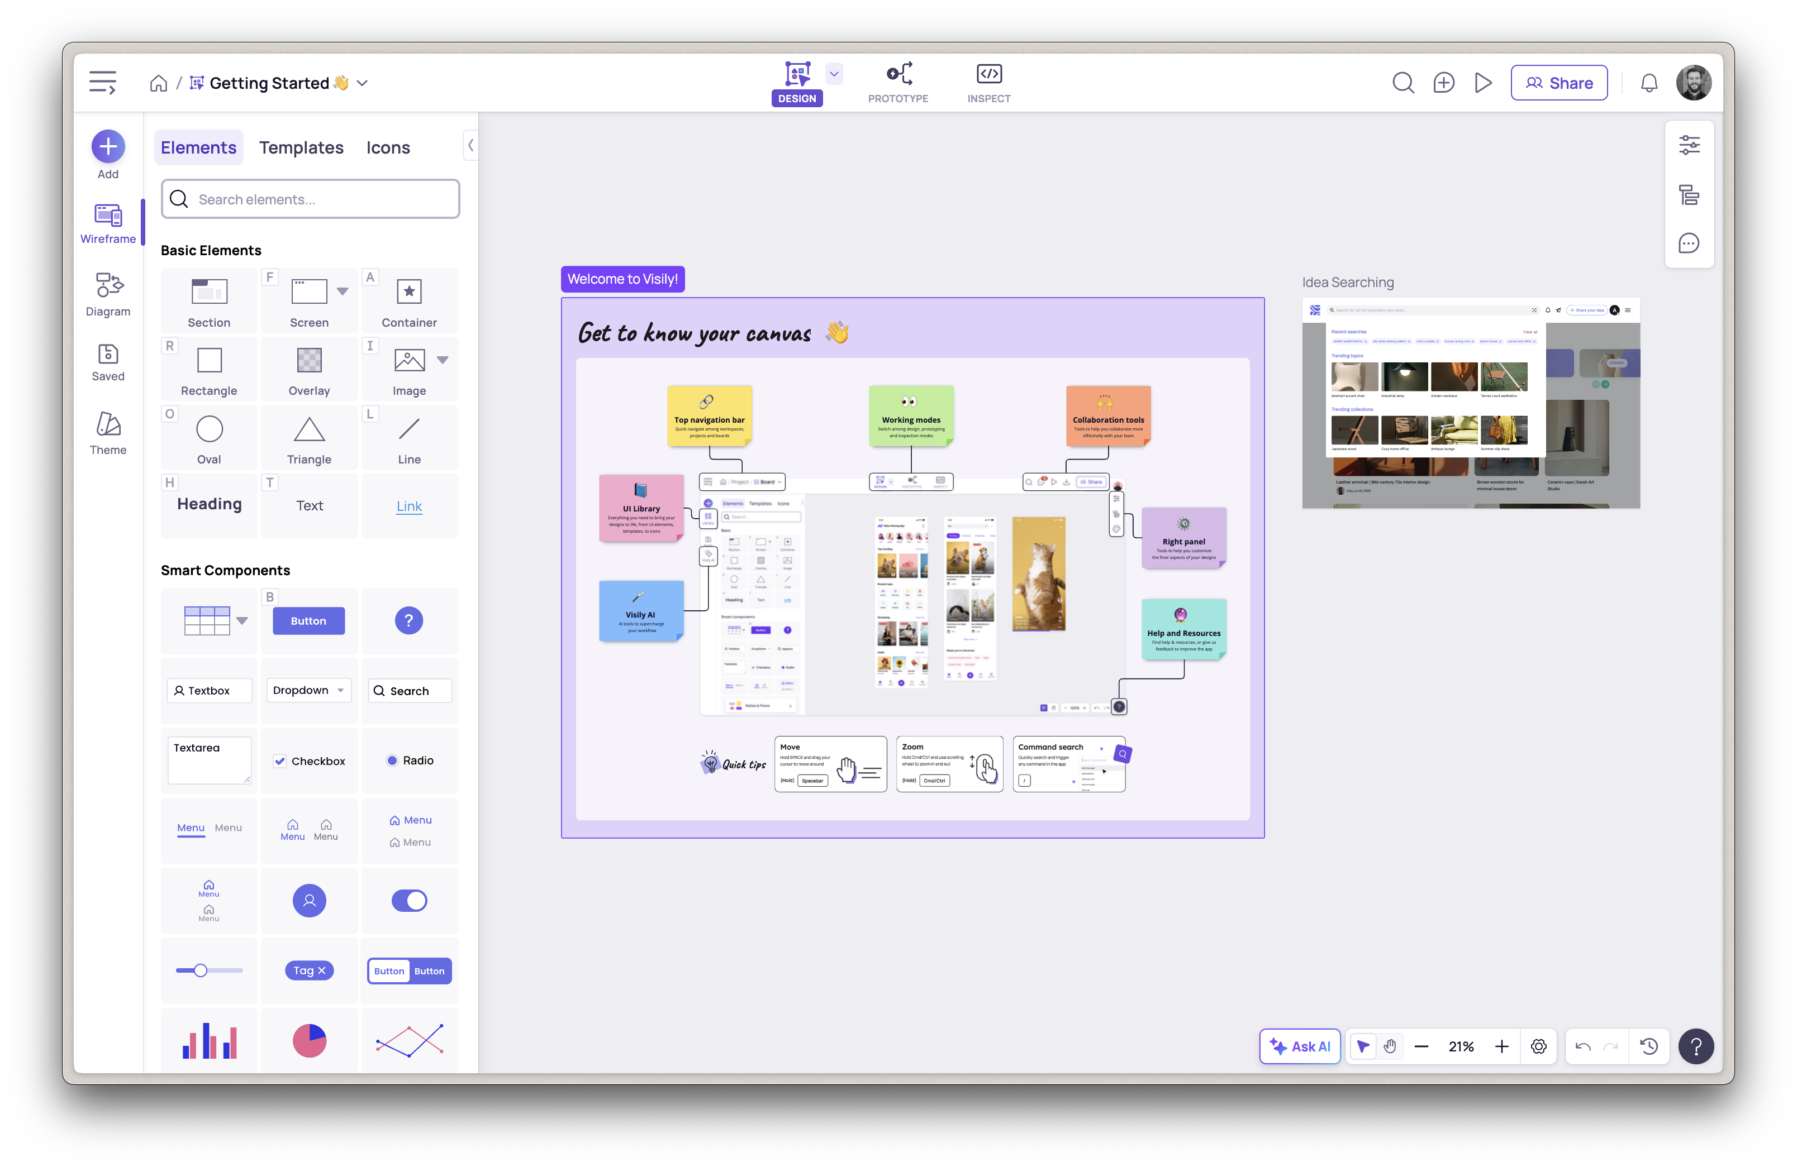1797x1167 pixels.
Task: Toggle the switch smart component
Action: coord(409,900)
